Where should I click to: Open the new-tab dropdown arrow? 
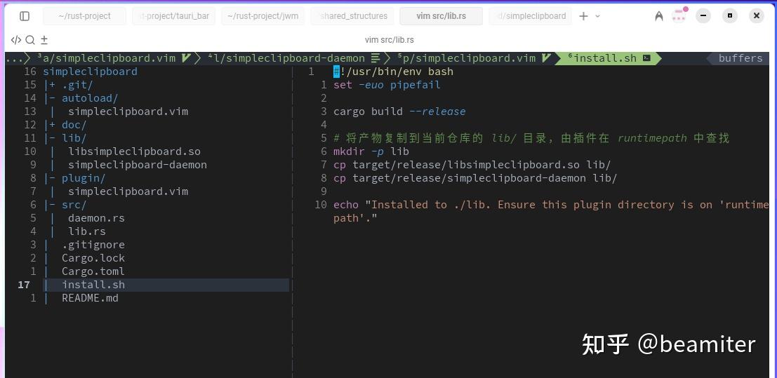point(597,16)
